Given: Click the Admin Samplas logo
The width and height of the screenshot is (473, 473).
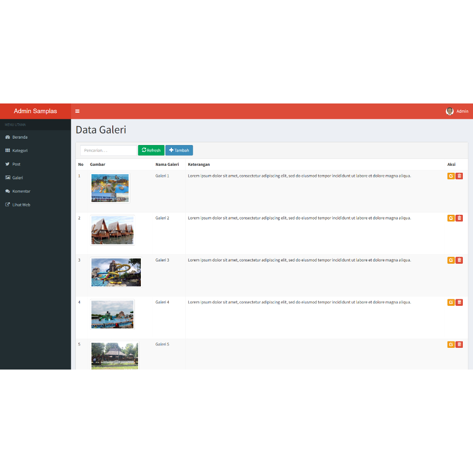Looking at the screenshot, I should [36, 111].
